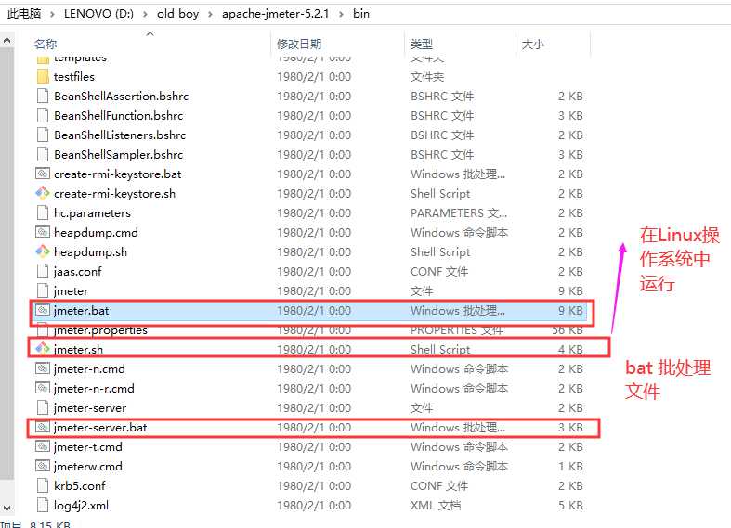Click the scroll up arrow of left scrollbar
Viewport: 731px width, 528px height.
7,41
